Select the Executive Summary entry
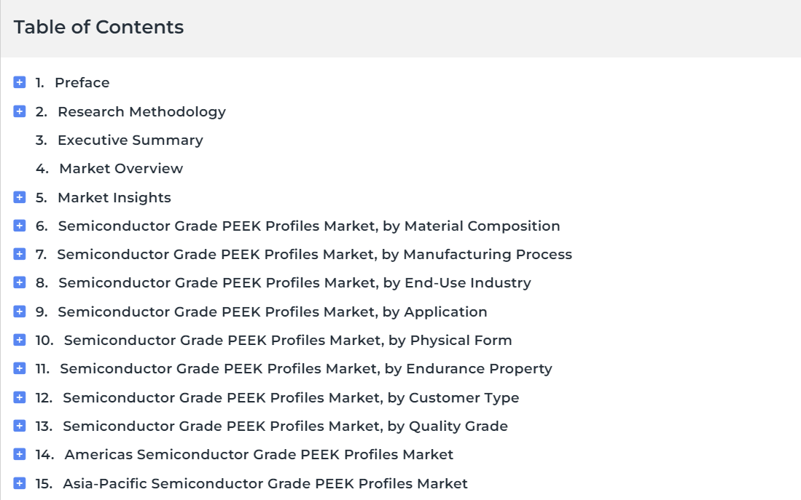 (130, 140)
